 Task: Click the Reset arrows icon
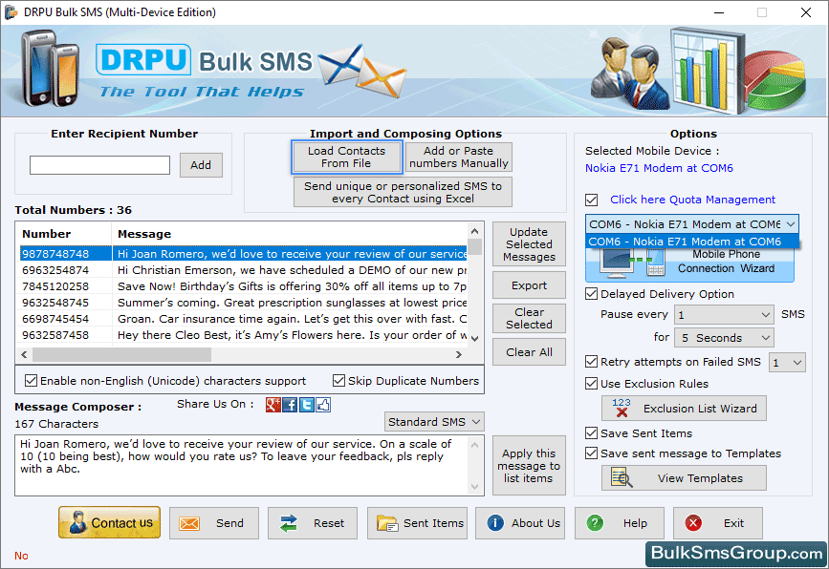coord(289,523)
